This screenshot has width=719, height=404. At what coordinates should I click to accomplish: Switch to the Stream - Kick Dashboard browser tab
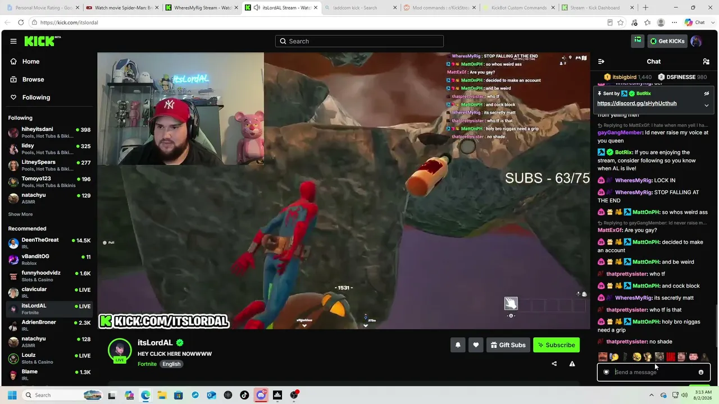click(598, 8)
